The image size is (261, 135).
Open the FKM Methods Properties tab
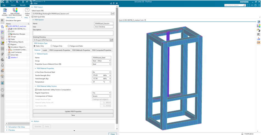tap(81, 50)
